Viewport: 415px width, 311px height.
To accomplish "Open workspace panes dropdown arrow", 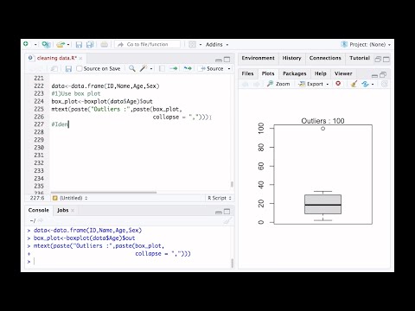I will coord(201,45).
